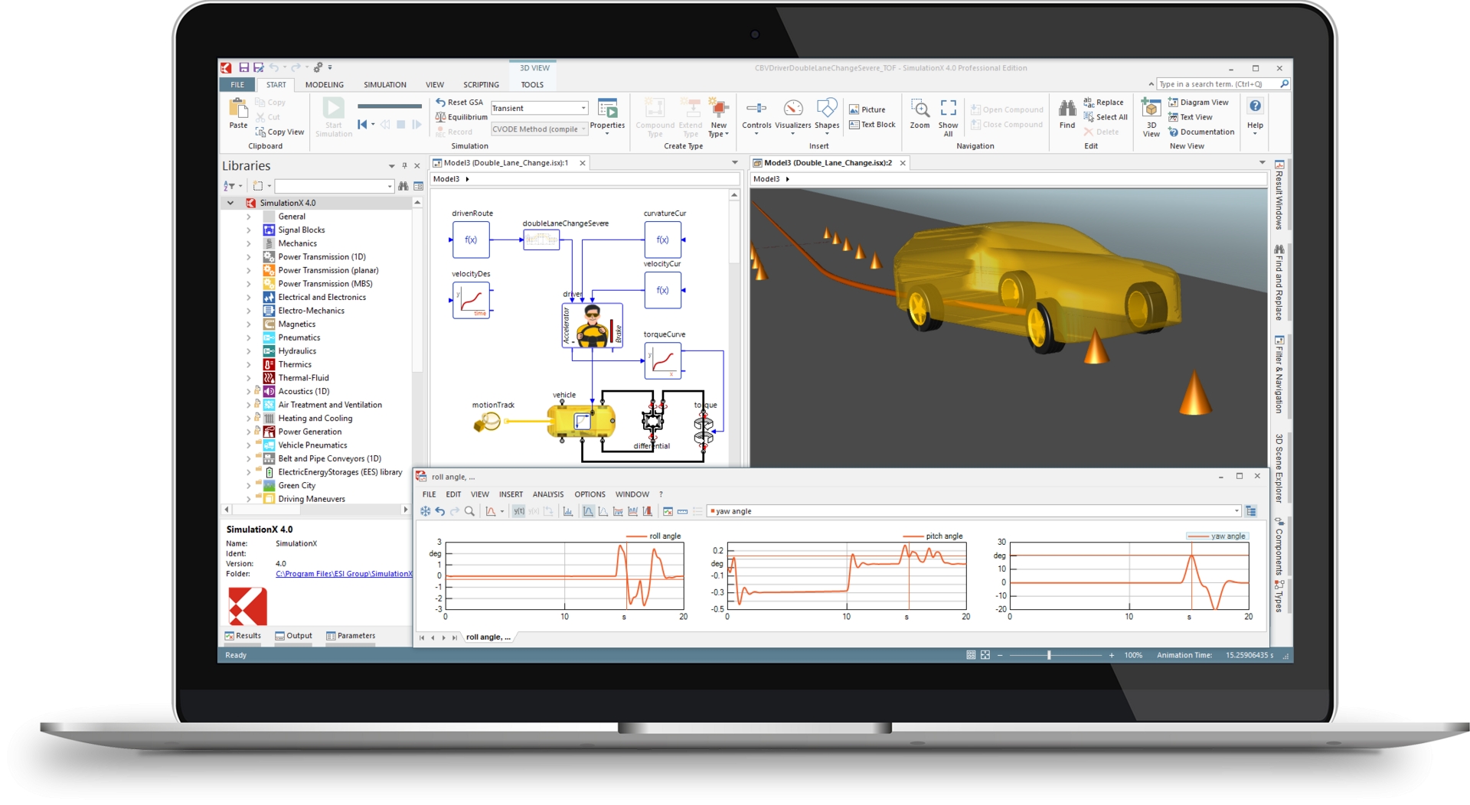Screen dimensions: 1470x805
Task: Click the SimulationX folder path link
Action: coord(343,574)
